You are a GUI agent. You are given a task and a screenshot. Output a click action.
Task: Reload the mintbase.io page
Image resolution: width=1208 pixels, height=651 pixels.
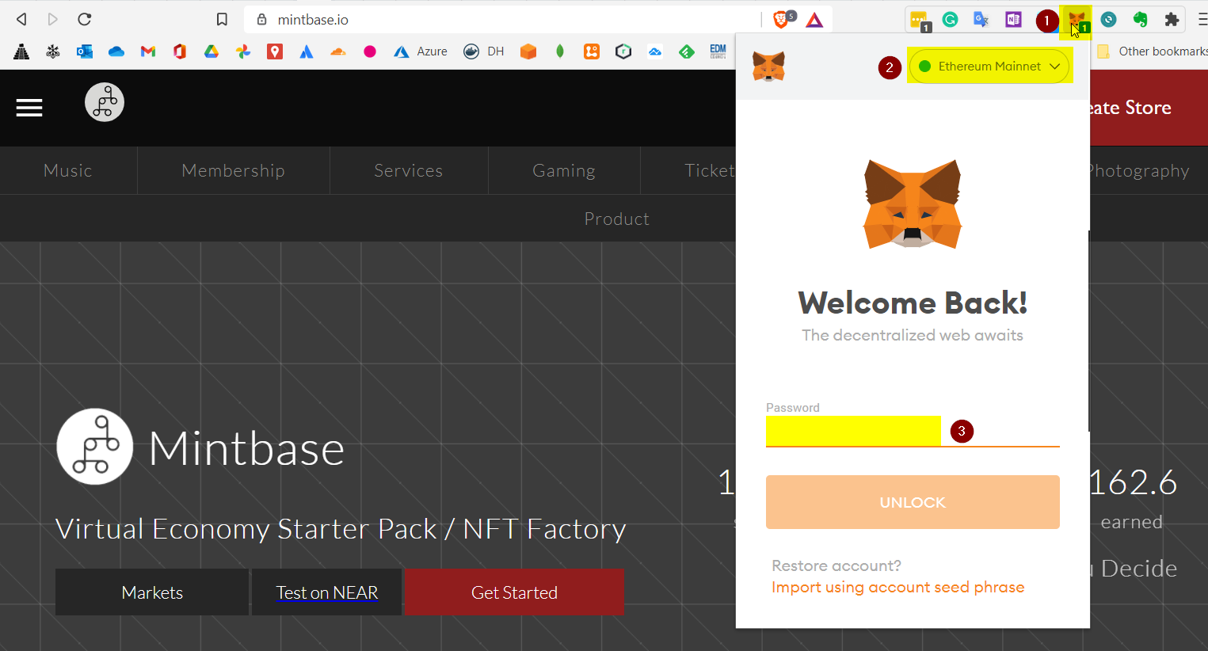(85, 19)
